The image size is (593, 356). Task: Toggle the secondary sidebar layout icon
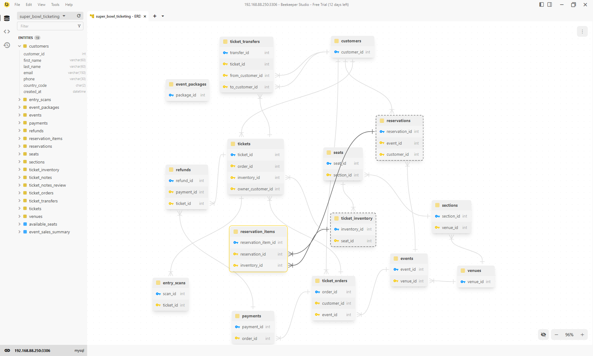tap(550, 5)
